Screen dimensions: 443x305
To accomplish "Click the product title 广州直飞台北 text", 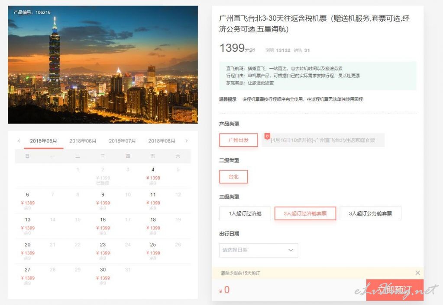I will point(314,24).
